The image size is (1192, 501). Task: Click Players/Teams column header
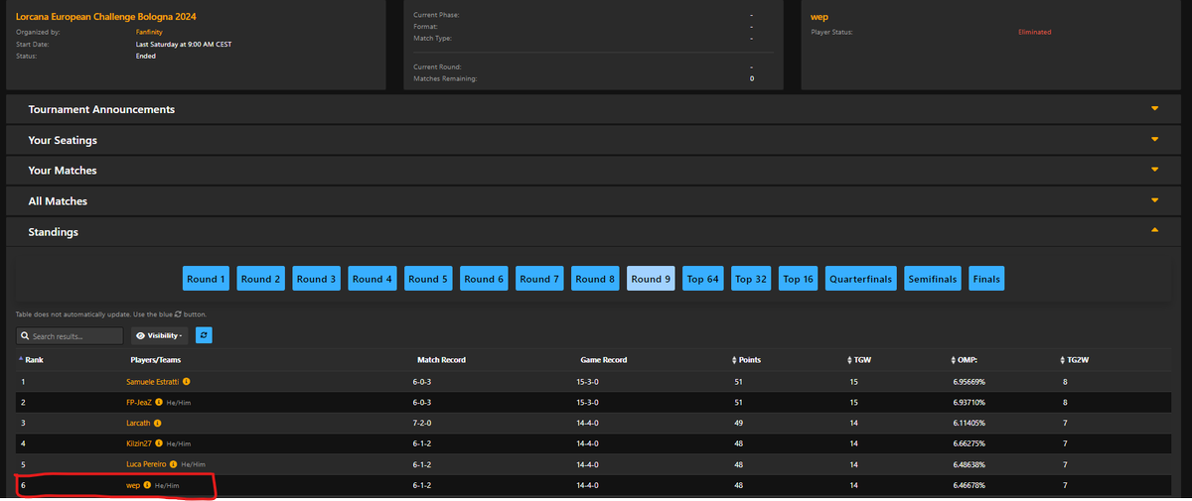pyautogui.click(x=155, y=359)
